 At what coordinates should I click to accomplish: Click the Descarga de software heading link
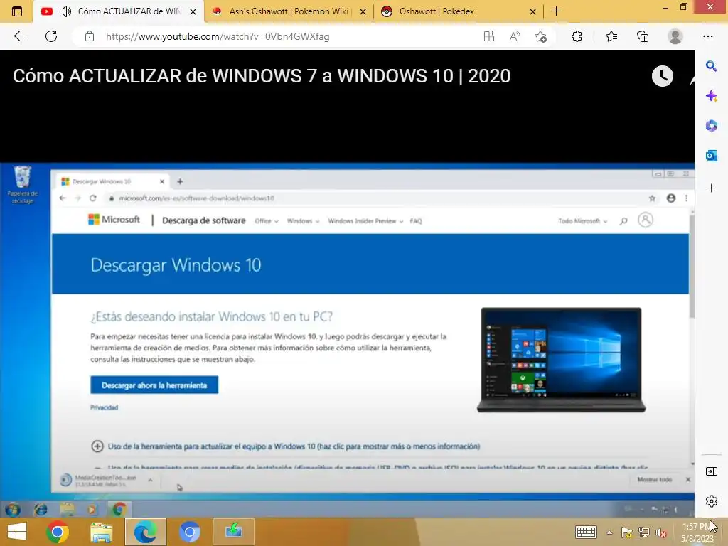coord(204,220)
